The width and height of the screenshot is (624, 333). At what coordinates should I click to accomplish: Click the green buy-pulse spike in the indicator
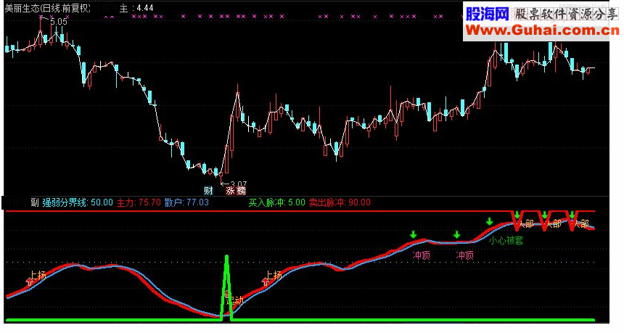tap(226, 287)
